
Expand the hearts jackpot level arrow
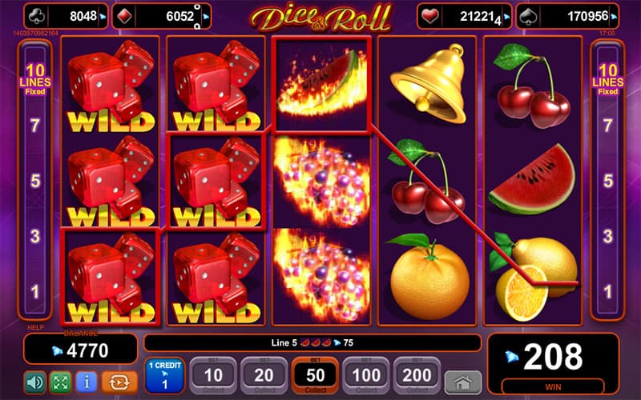[x=506, y=17]
